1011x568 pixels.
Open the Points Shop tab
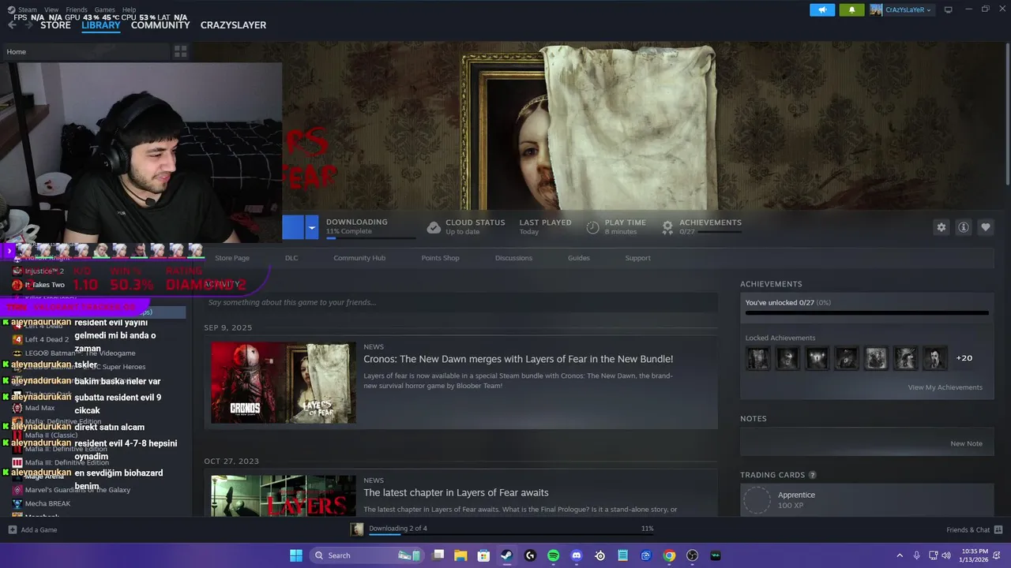440,258
